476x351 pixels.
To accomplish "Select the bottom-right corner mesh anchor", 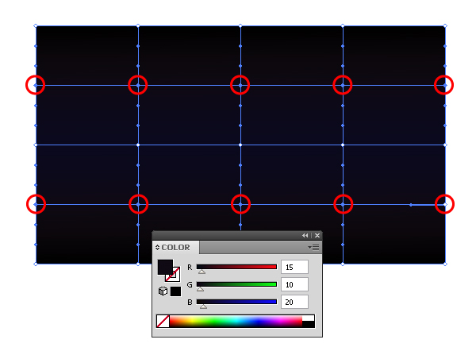I will click(x=445, y=264).
